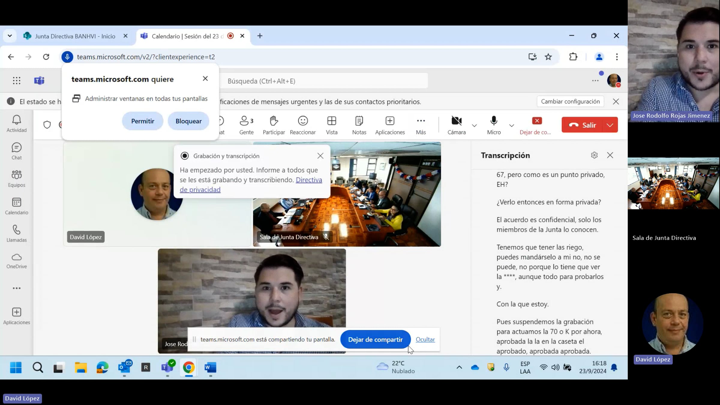Viewport: 720px width, 405px height.
Task: Focus the Búsqueda search box
Action: [x=324, y=81]
